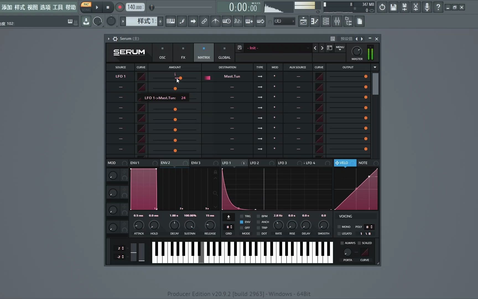Image resolution: width=478 pixels, height=299 pixels.
Task: Expand the Serum window title arrow
Action: tap(109, 39)
